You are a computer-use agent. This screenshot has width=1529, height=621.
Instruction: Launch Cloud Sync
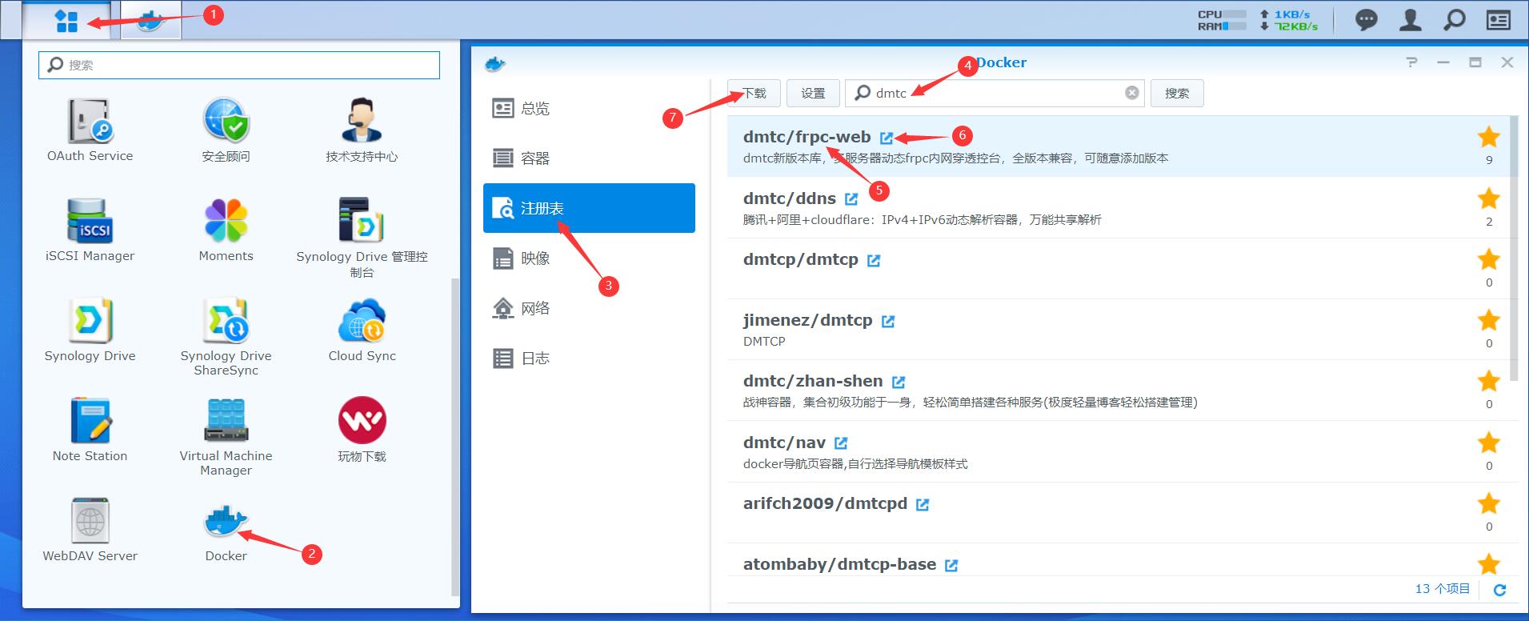point(362,330)
